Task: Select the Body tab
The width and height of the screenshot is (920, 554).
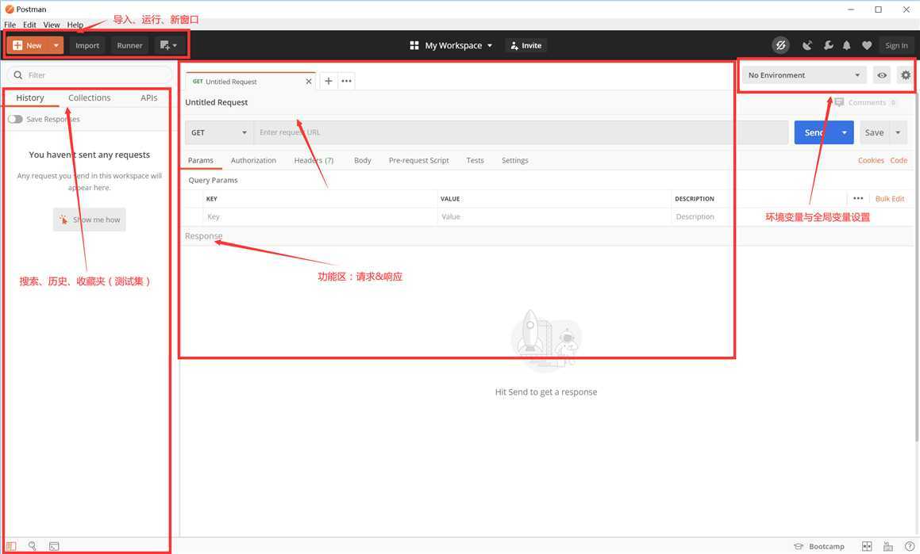Action: [363, 160]
